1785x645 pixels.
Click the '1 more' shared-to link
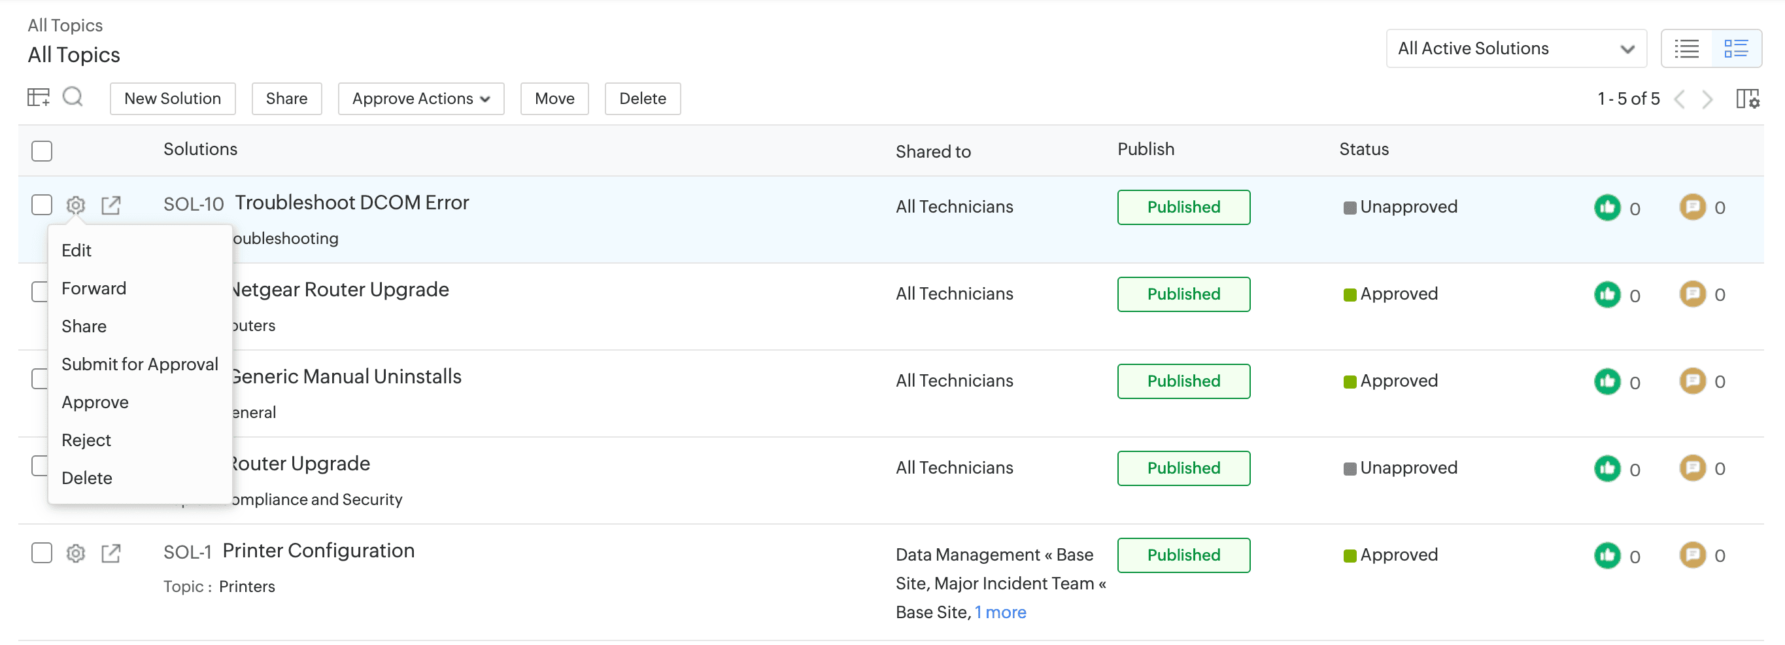[x=1000, y=612]
